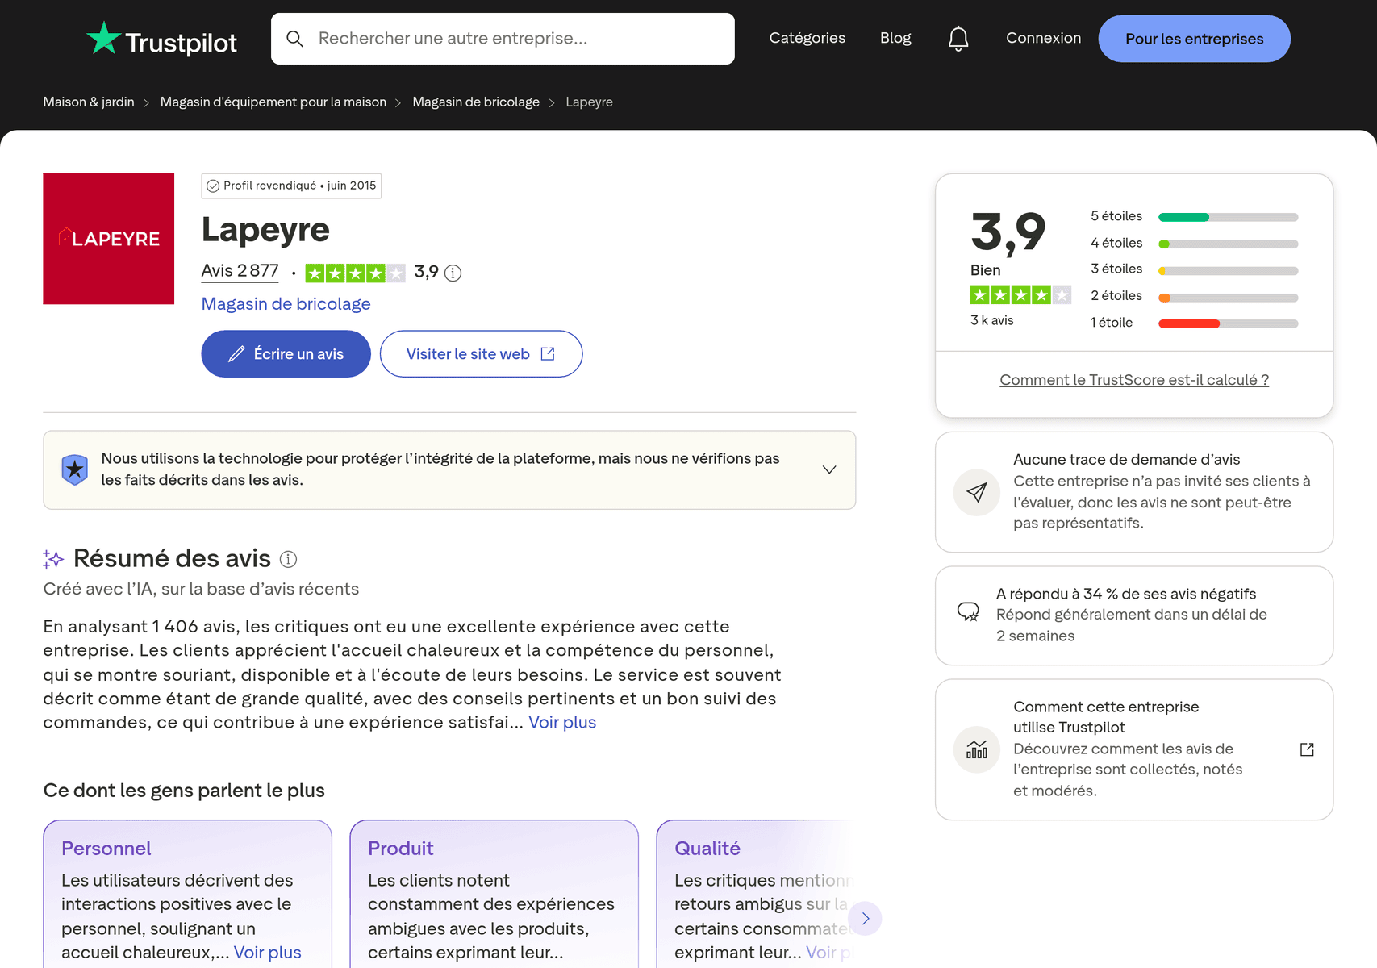Click Pour les entreprises button
This screenshot has height=968, width=1377.
click(1194, 39)
